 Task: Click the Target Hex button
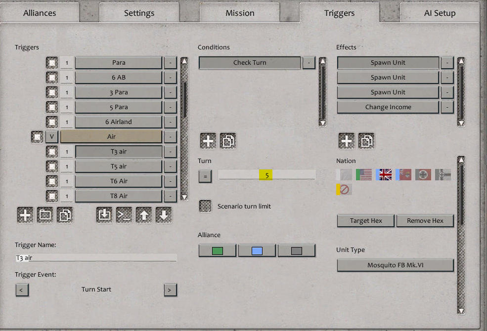(x=365, y=220)
